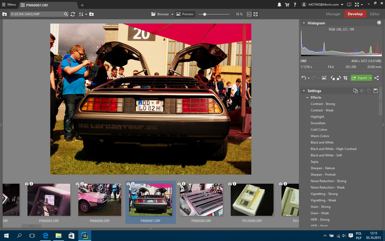This screenshot has width=385, height=241.
Task: Collapse the Histogram panel
Action: click(304, 23)
